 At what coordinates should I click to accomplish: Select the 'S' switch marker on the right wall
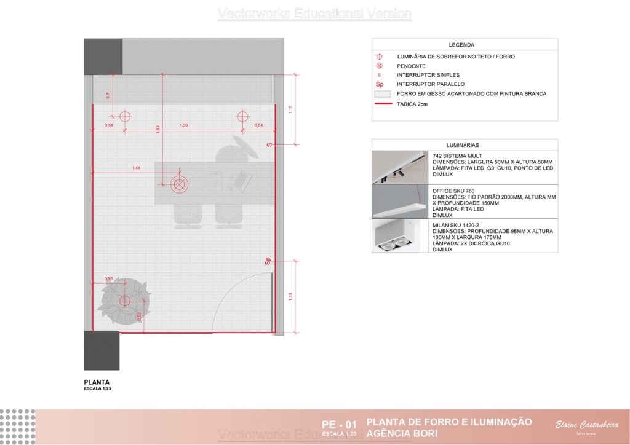269,145
